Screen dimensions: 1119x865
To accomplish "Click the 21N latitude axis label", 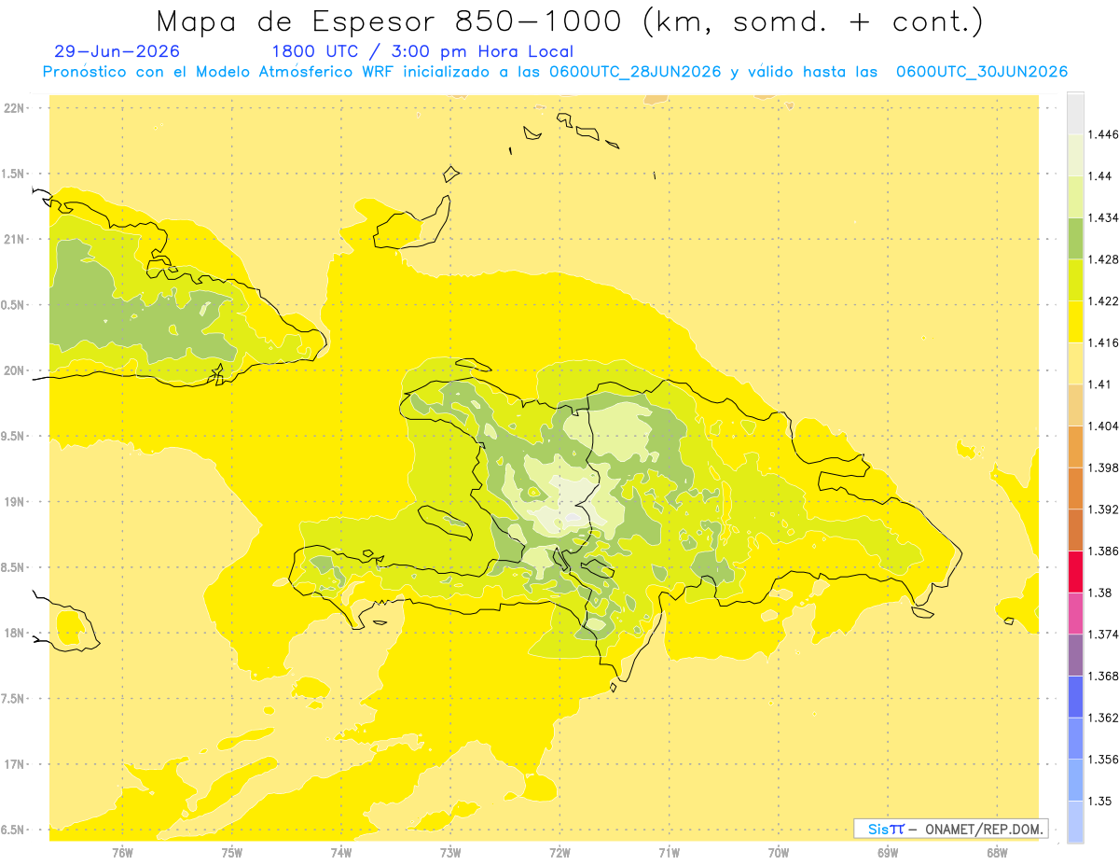I will point(14,240).
